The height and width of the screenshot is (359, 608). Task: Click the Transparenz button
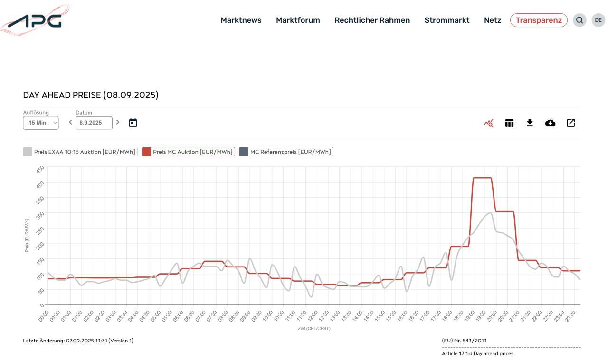point(539,20)
